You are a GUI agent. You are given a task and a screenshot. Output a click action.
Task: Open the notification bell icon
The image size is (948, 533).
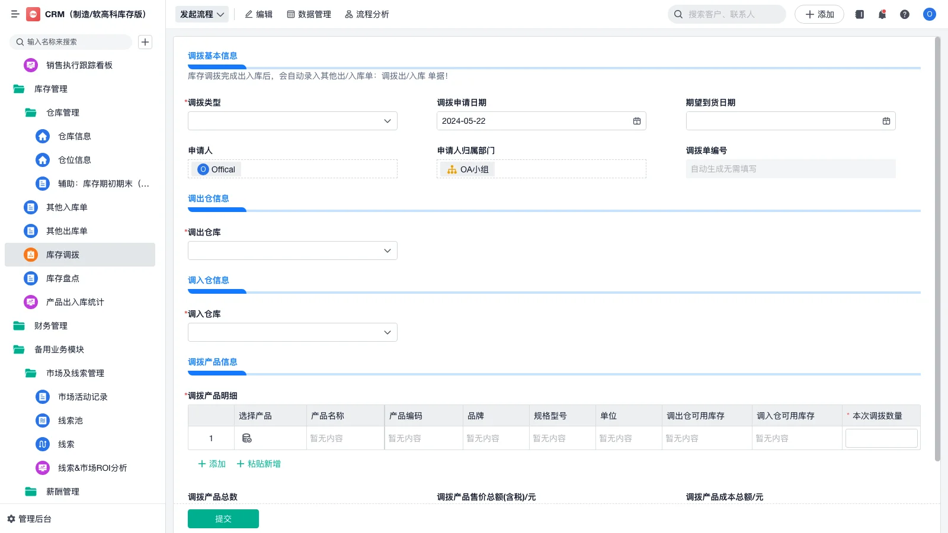click(882, 14)
